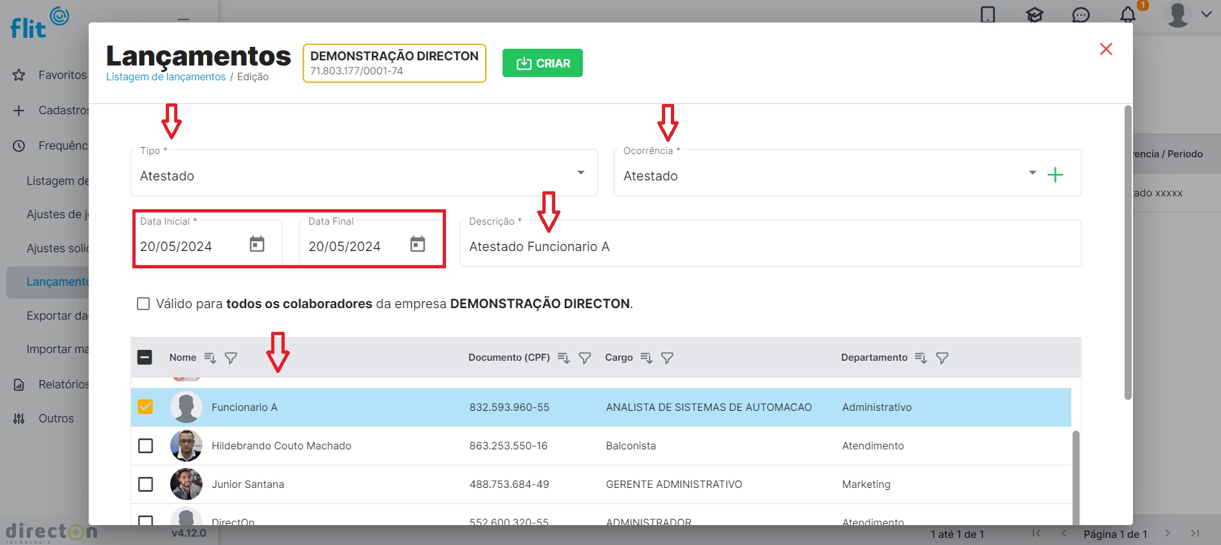
Task: Check the Junior Santana checkbox
Action: [145, 484]
